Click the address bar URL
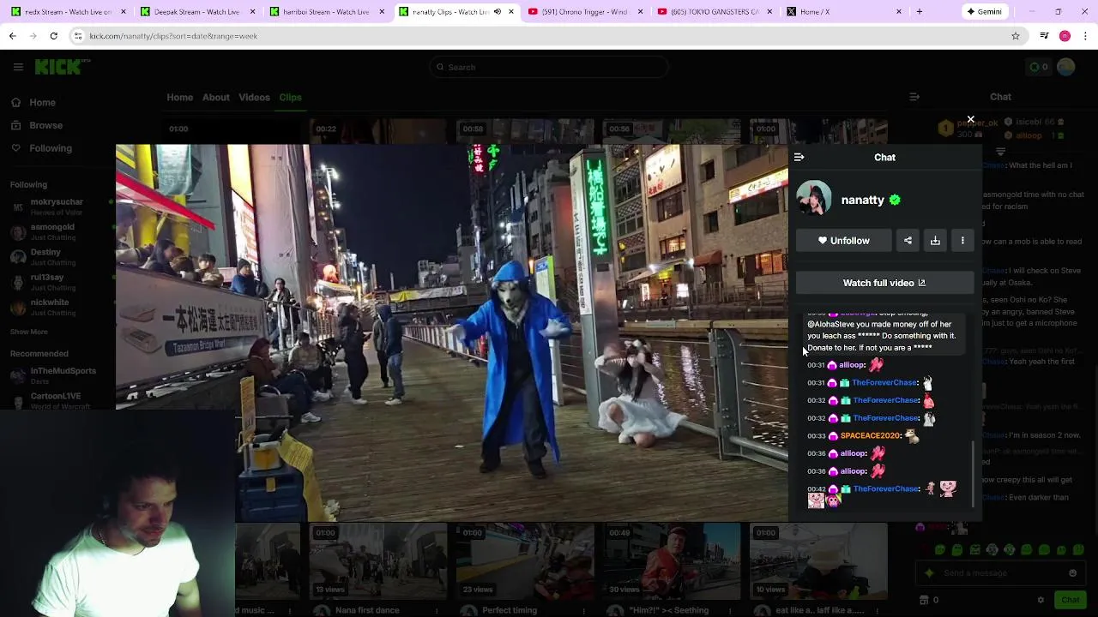Image resolution: width=1098 pixels, height=617 pixels. coord(173,36)
